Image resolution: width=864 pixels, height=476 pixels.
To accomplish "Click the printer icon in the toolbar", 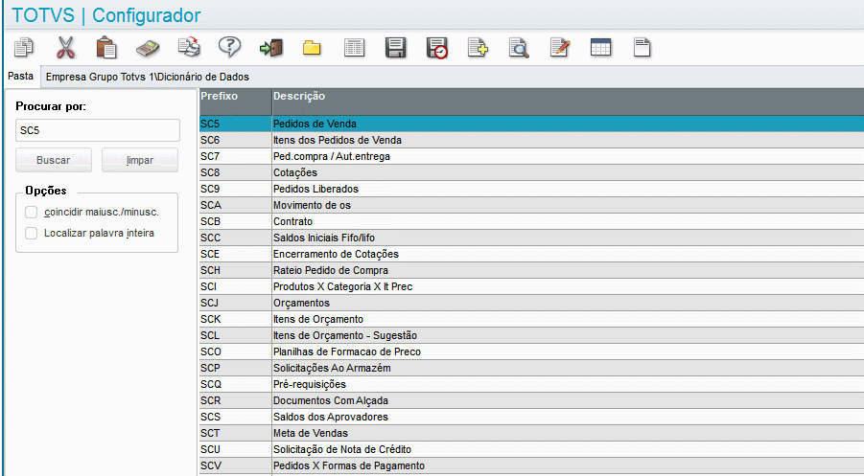I will tap(189, 47).
